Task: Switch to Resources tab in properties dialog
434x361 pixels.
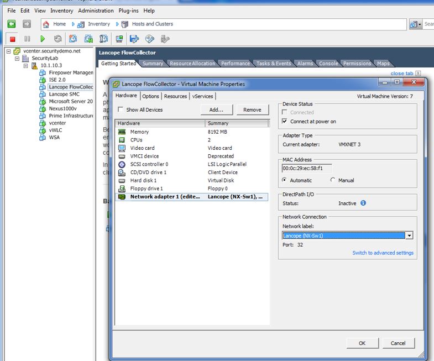Action: (175, 96)
